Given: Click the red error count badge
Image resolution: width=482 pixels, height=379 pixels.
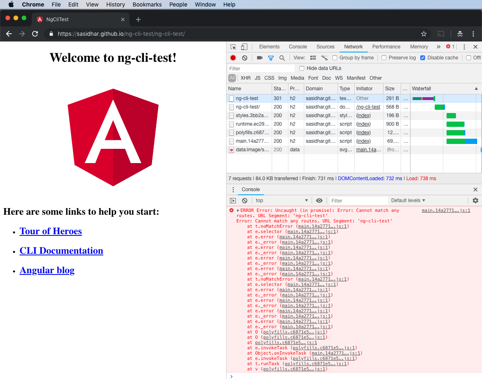Looking at the screenshot, I should click(x=450, y=47).
